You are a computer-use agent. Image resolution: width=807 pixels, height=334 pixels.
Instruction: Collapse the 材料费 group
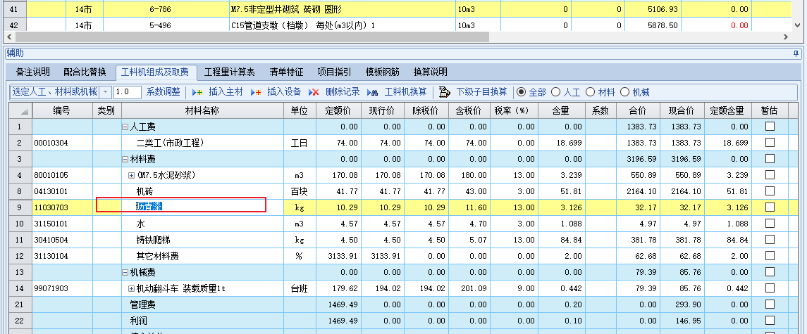pyautogui.click(x=125, y=160)
